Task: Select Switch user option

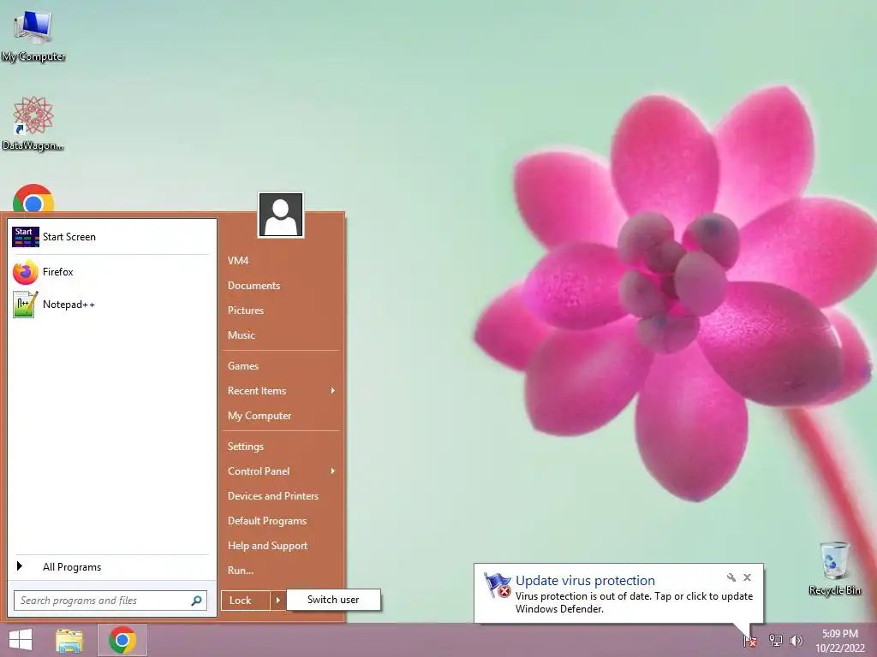Action: 333,600
